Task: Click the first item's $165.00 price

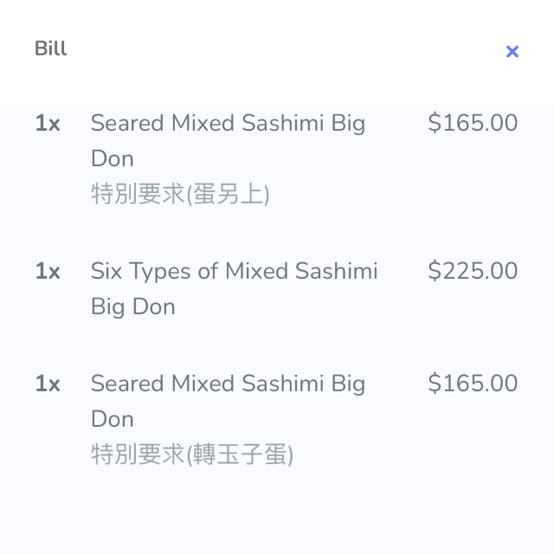Action: [x=473, y=123]
